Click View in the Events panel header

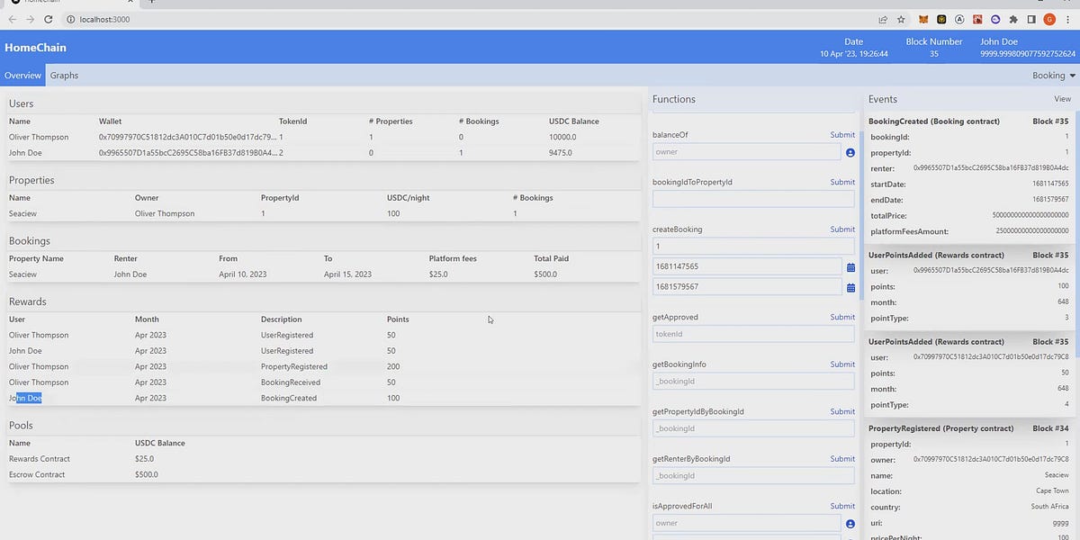(x=1063, y=99)
